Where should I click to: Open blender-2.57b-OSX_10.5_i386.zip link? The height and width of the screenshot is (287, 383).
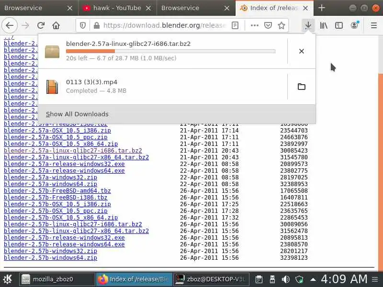pyautogui.click(x=57, y=204)
